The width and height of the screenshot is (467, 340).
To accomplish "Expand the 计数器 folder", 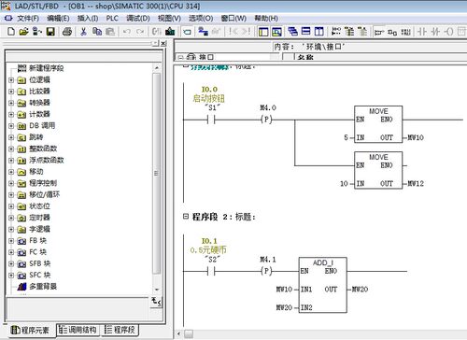I will [11, 115].
